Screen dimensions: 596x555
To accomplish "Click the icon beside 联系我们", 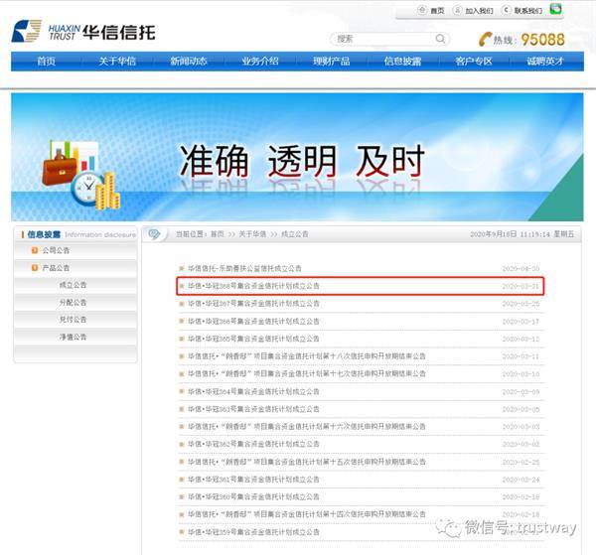I will coord(506,10).
